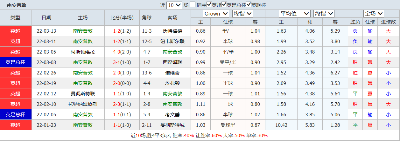Toggle the 同主 checkbox
Viewport: 400px width, 141px height.
[193, 5]
